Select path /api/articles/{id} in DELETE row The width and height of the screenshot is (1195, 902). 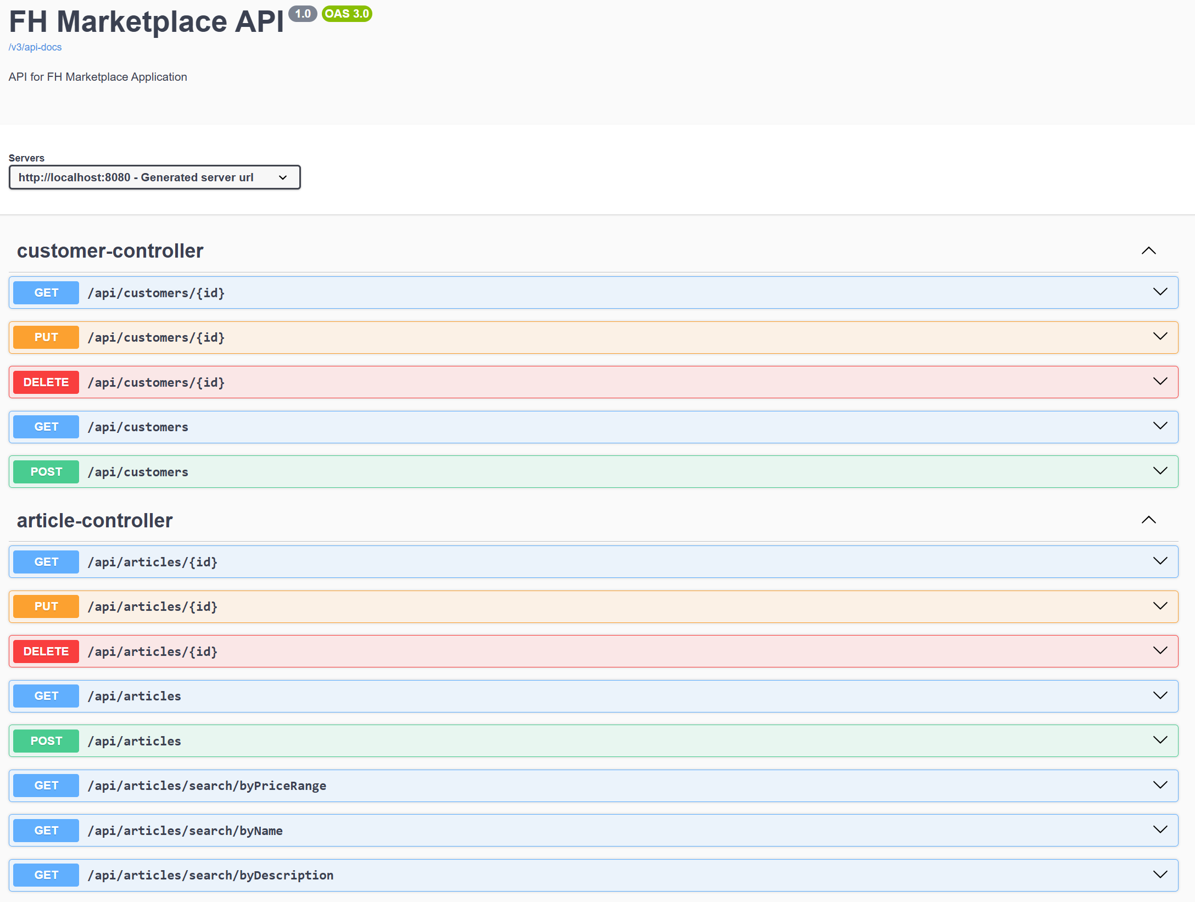coord(153,652)
